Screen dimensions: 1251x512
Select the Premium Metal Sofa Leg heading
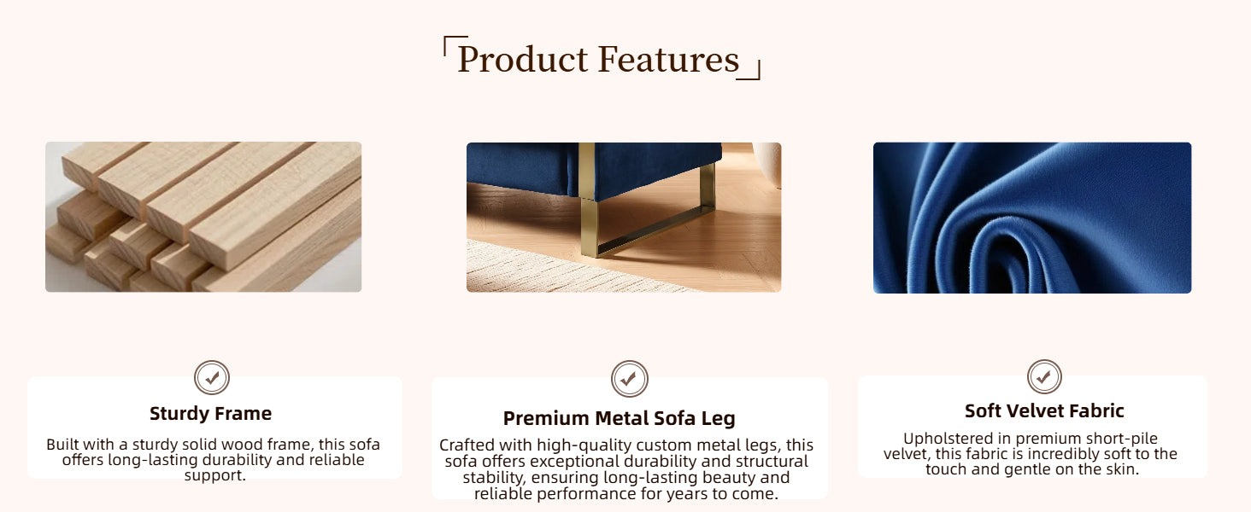point(619,418)
